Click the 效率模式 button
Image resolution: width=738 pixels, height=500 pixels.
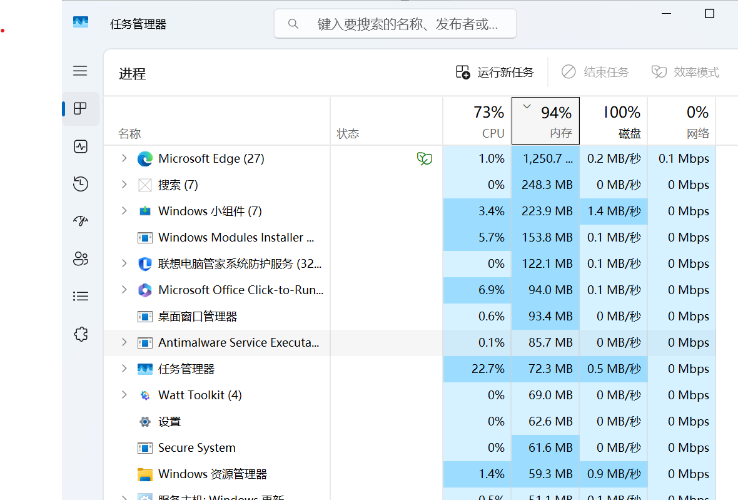(x=685, y=72)
